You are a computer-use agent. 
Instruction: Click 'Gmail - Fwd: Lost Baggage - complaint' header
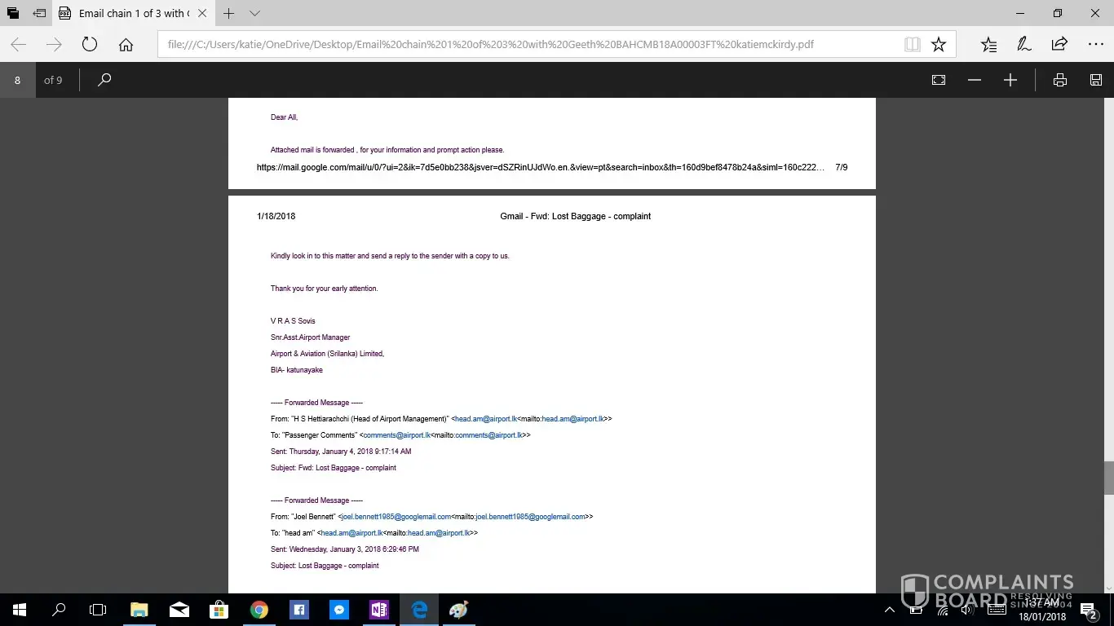pyautogui.click(x=575, y=216)
